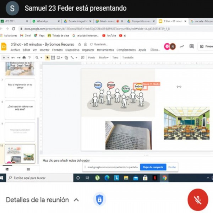Select slide 10 thumbnail in filmstrip
This screenshot has width=213, height=213.
pos(20,154)
